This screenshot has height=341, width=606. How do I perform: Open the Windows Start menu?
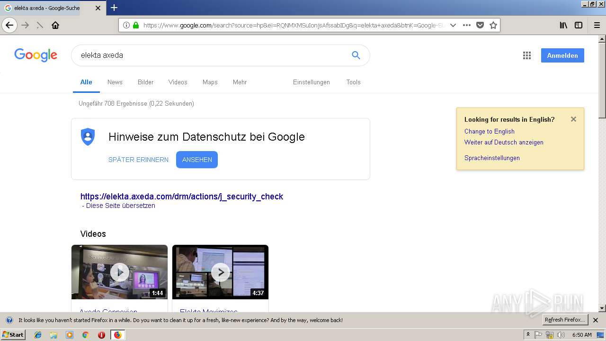(x=13, y=335)
